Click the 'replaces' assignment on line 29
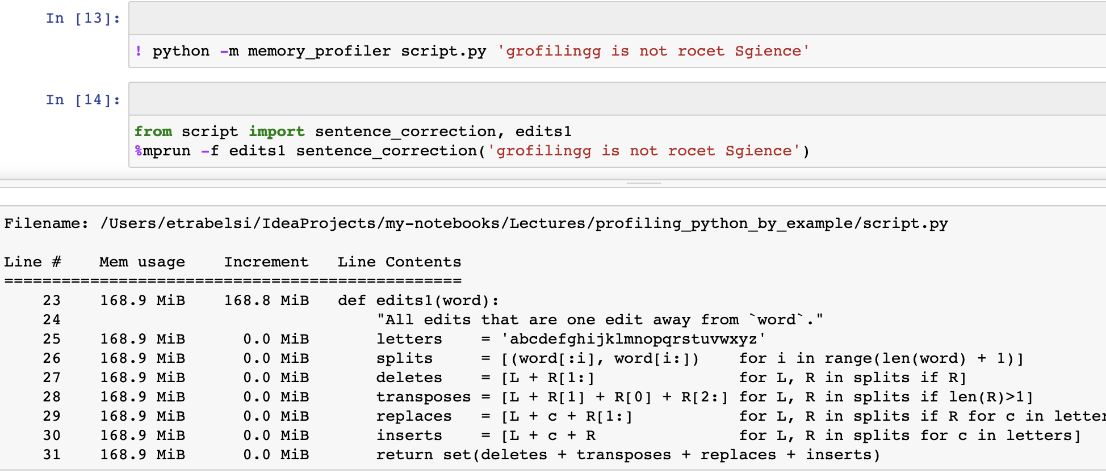Screen dimensions: 1106x474 [x=741, y=416]
